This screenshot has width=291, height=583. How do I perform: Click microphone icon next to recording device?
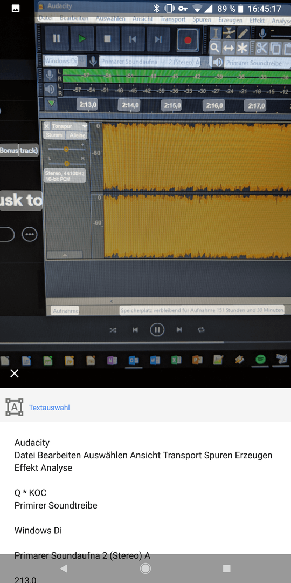[x=93, y=61]
